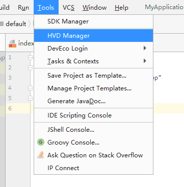Expand the DevEco Login submenu arrow
Image resolution: width=184 pixels, height=187 pixels.
point(145,48)
